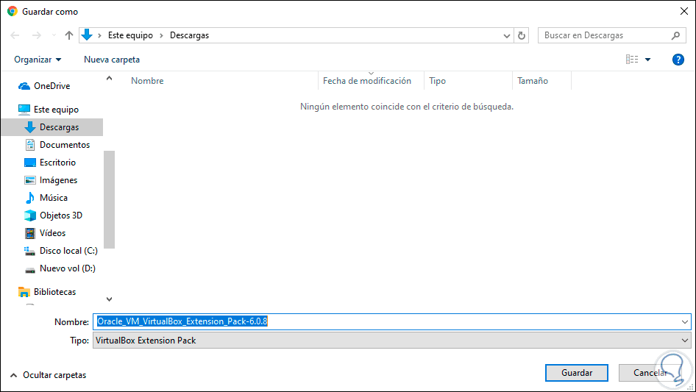The width and height of the screenshot is (696, 392).
Task: Select OneDrive in the navigation pane
Action: 43,86
